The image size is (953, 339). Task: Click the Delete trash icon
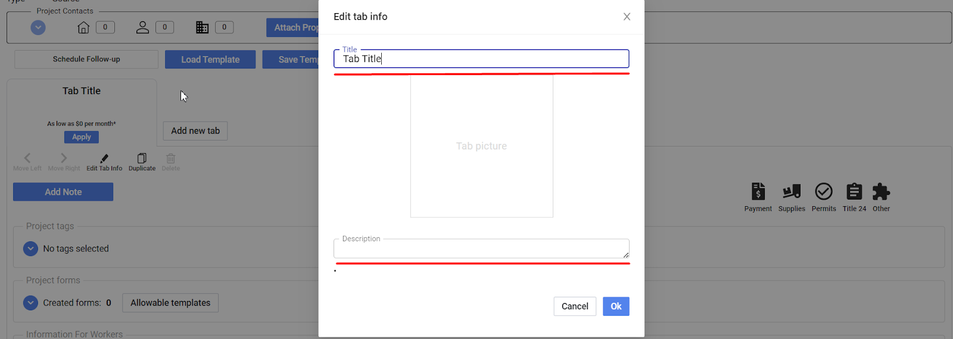[171, 158]
